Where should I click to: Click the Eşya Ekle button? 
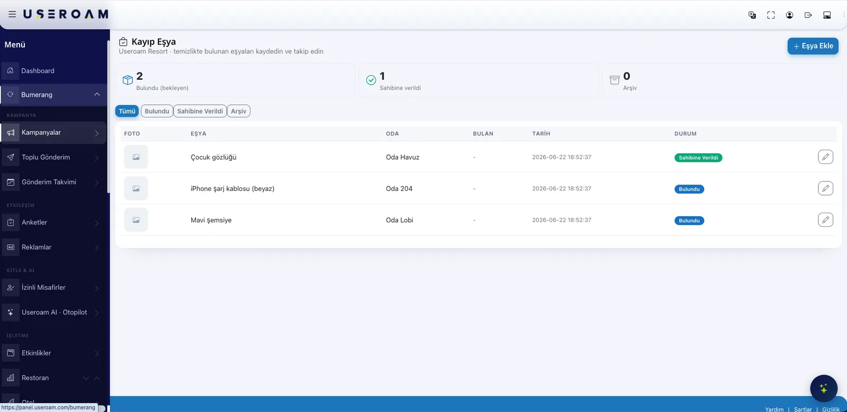813,46
